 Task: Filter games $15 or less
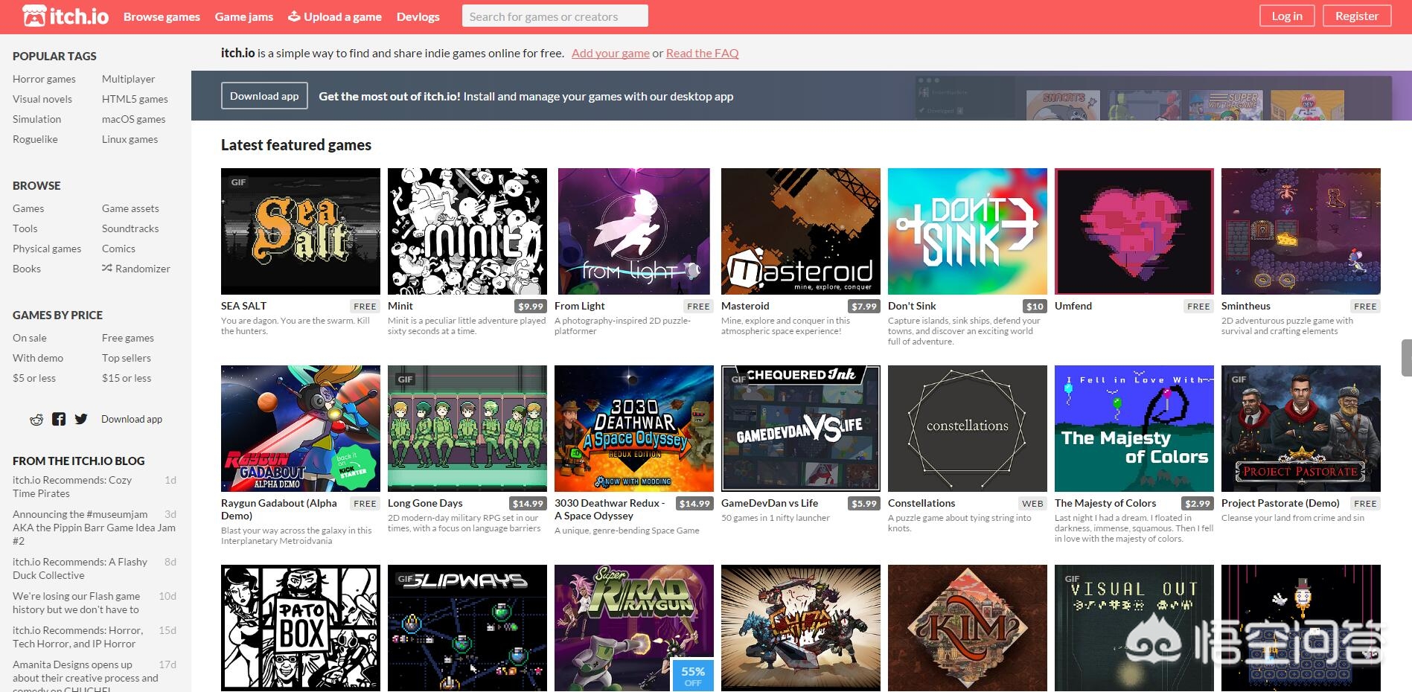(x=127, y=378)
